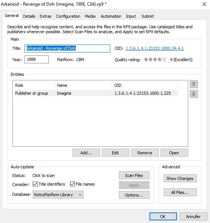Start scanning with Scan Files button
Image resolution: width=210 pixels, height=223 pixels.
click(x=134, y=175)
